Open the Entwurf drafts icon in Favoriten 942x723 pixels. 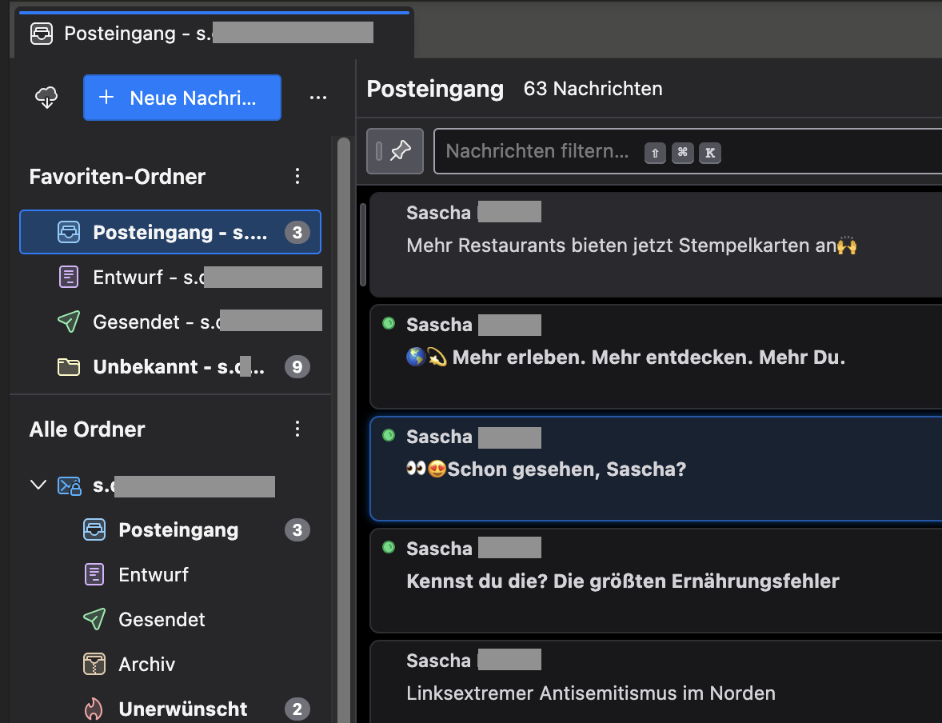click(69, 278)
